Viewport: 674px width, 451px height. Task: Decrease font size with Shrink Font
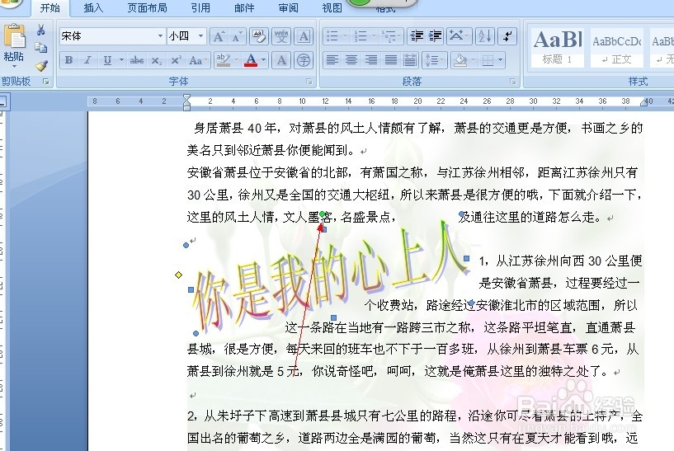click(237, 36)
